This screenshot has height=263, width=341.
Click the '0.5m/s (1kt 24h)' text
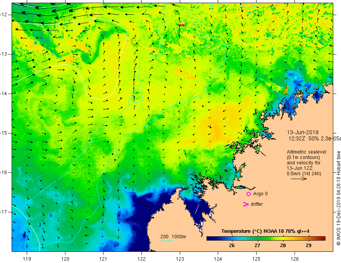click(x=304, y=174)
